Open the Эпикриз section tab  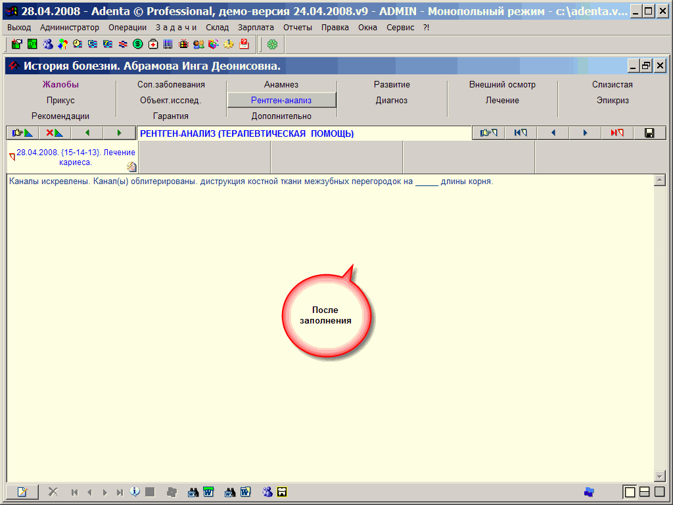(x=613, y=101)
